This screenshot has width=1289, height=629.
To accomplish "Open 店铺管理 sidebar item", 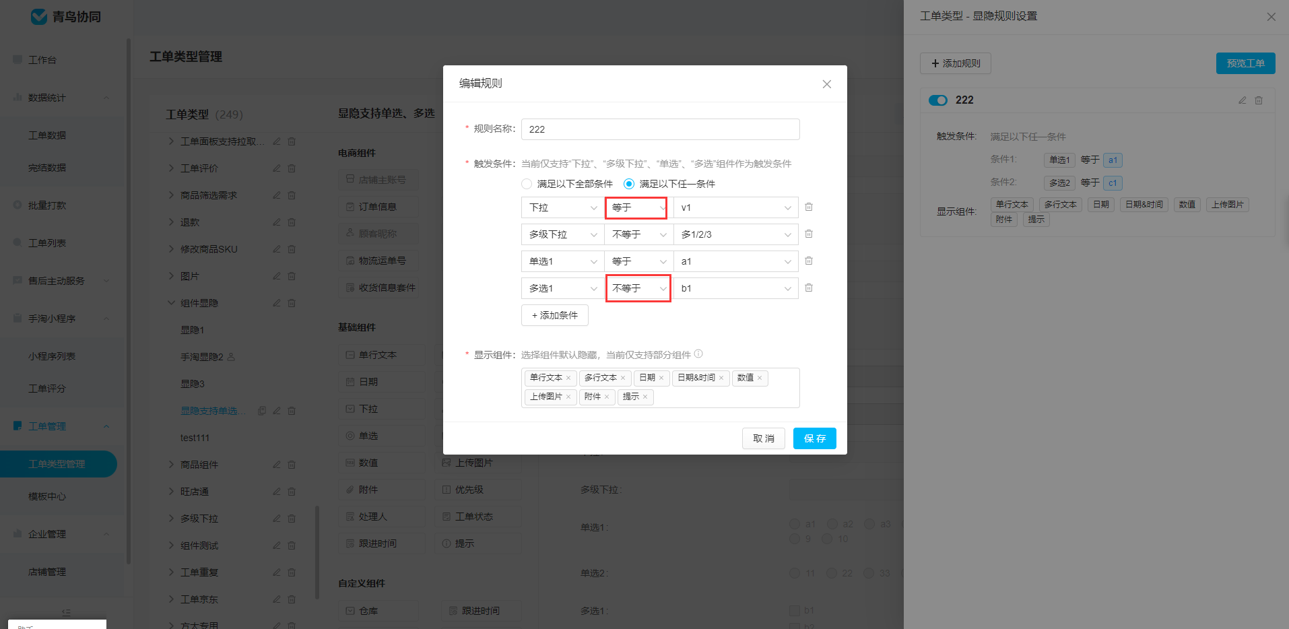I will pos(47,572).
